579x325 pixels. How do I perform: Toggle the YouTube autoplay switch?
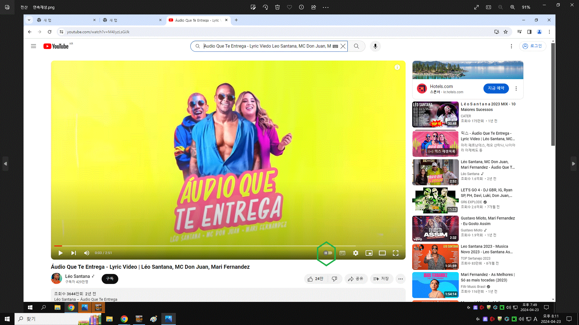328,253
